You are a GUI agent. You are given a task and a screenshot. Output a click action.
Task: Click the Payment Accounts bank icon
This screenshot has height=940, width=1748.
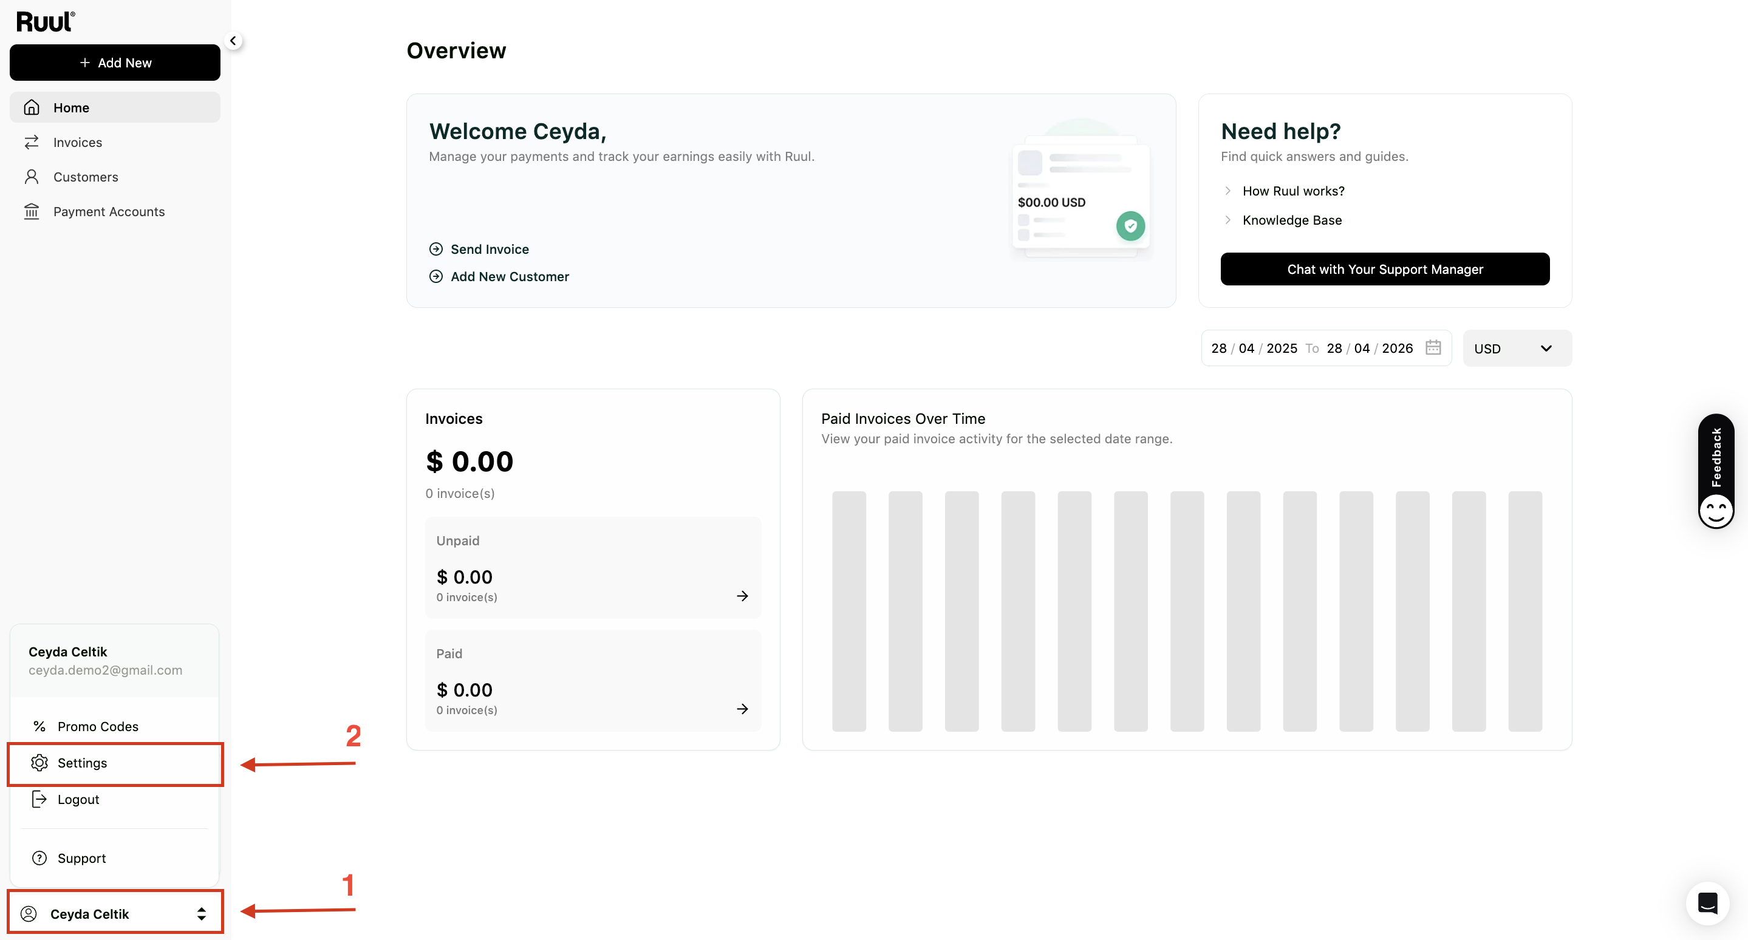[31, 211]
